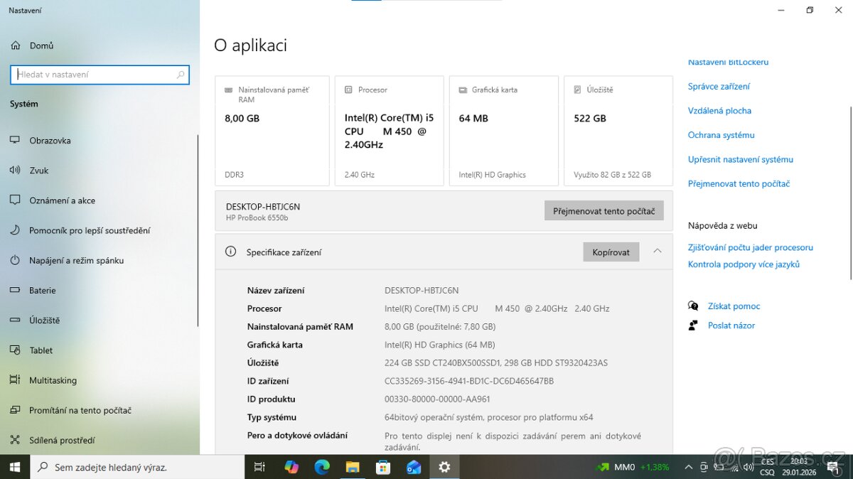
Task: Open Zvuk sound settings
Action: pyautogui.click(x=38, y=171)
